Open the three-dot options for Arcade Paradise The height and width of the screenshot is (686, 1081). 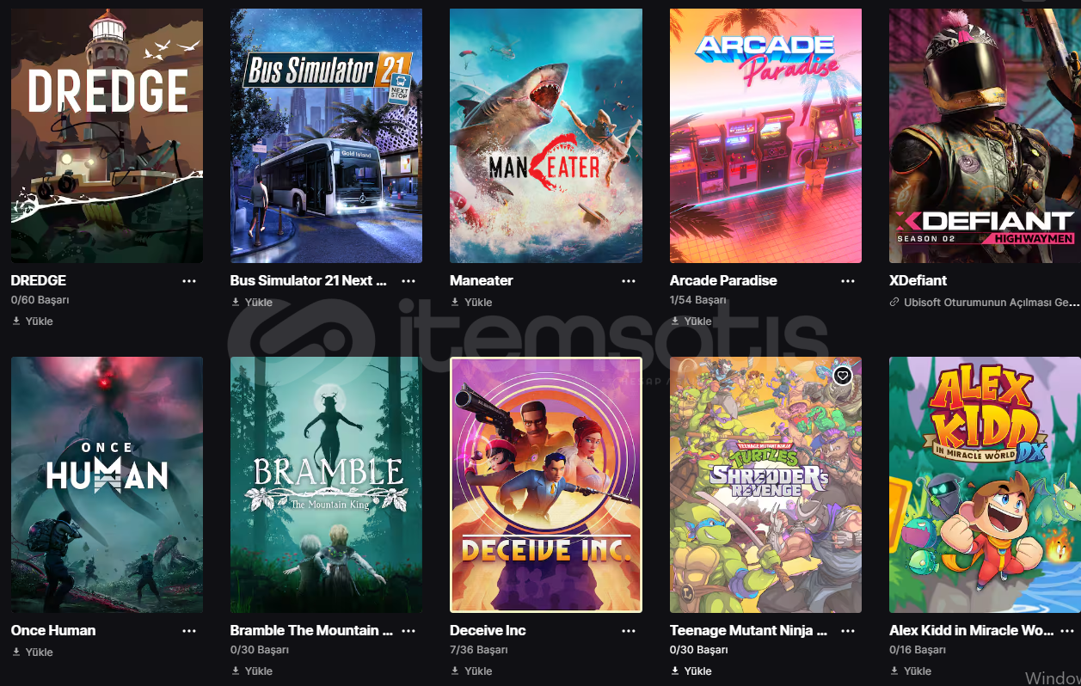tap(848, 281)
